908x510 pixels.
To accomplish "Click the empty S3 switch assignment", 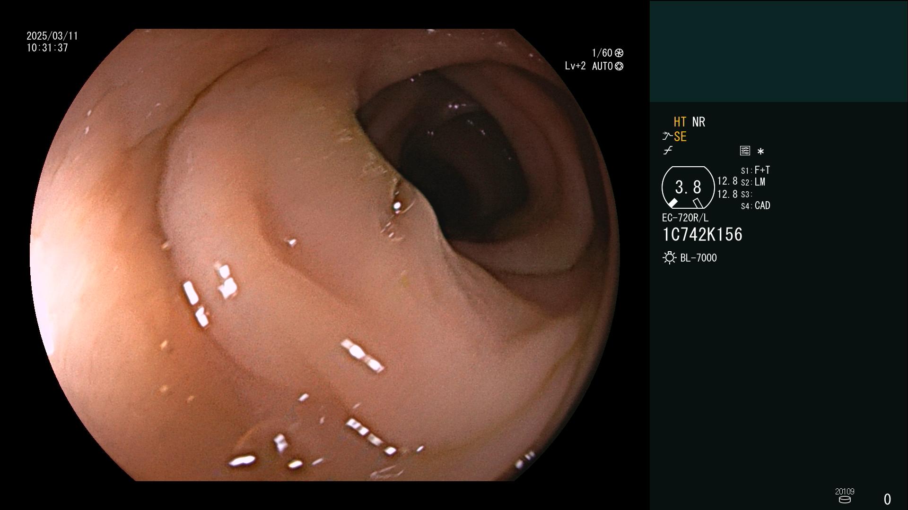I will 747,195.
